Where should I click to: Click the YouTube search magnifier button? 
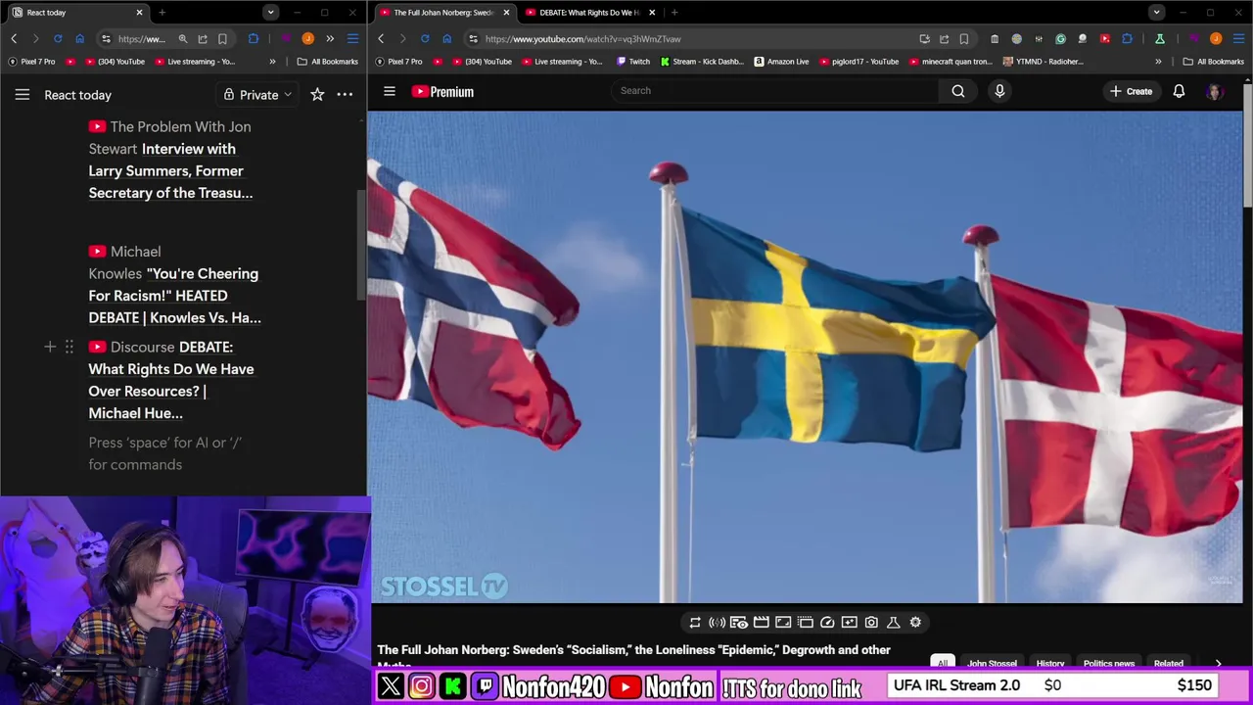pyautogui.click(x=958, y=91)
